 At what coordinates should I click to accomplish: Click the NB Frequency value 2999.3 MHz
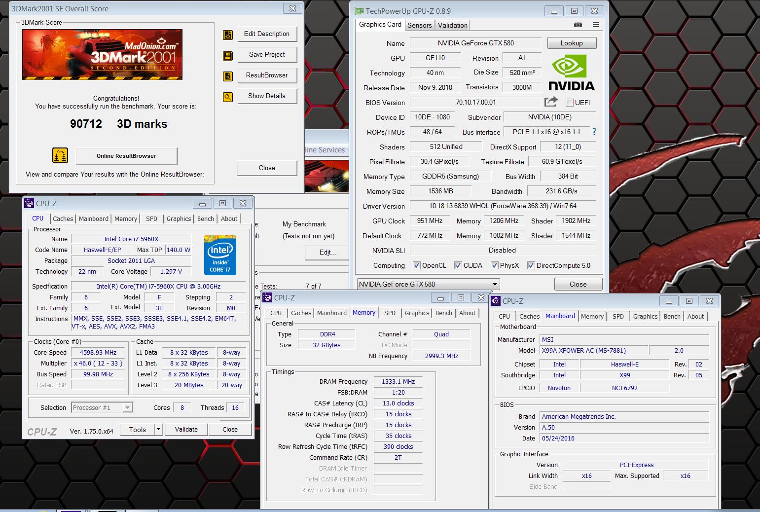click(x=441, y=356)
